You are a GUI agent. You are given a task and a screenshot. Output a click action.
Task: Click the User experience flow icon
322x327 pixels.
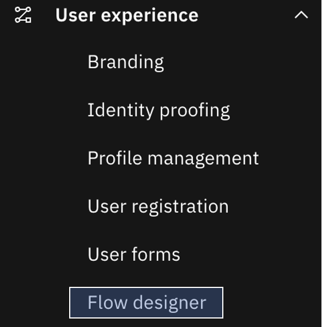click(23, 15)
